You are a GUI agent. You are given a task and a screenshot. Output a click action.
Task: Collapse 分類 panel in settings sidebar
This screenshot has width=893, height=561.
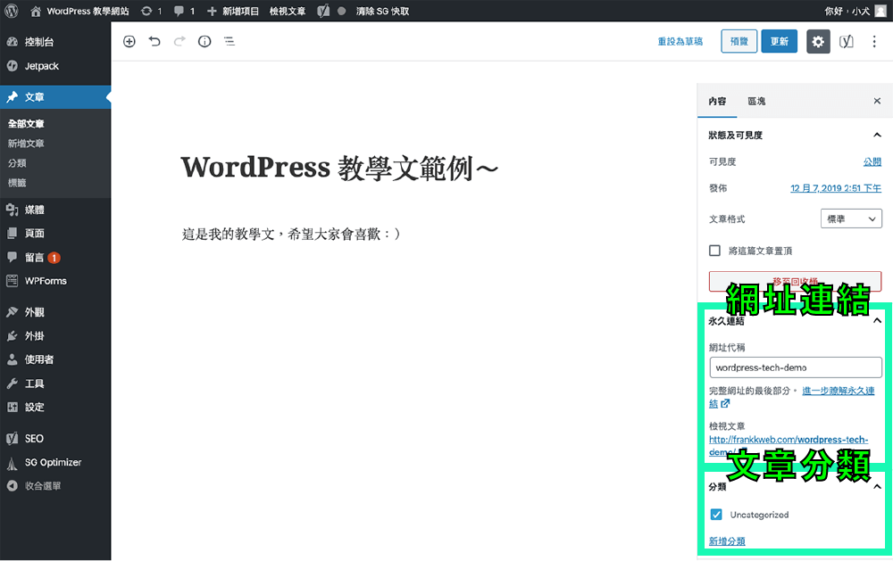pos(877,486)
